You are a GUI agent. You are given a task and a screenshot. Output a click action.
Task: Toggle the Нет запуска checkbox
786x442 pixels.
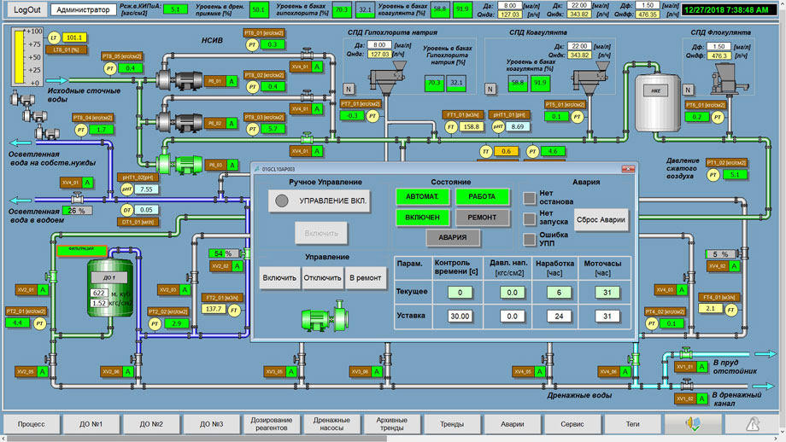tap(530, 218)
